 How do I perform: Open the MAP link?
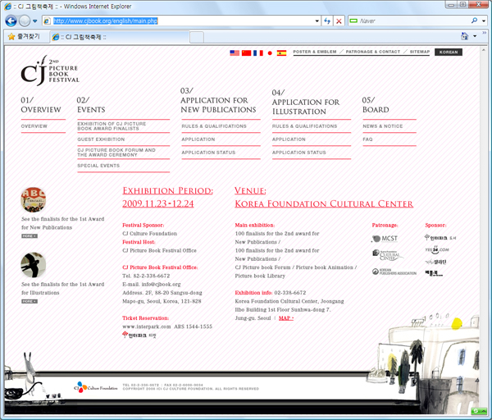(x=286, y=318)
